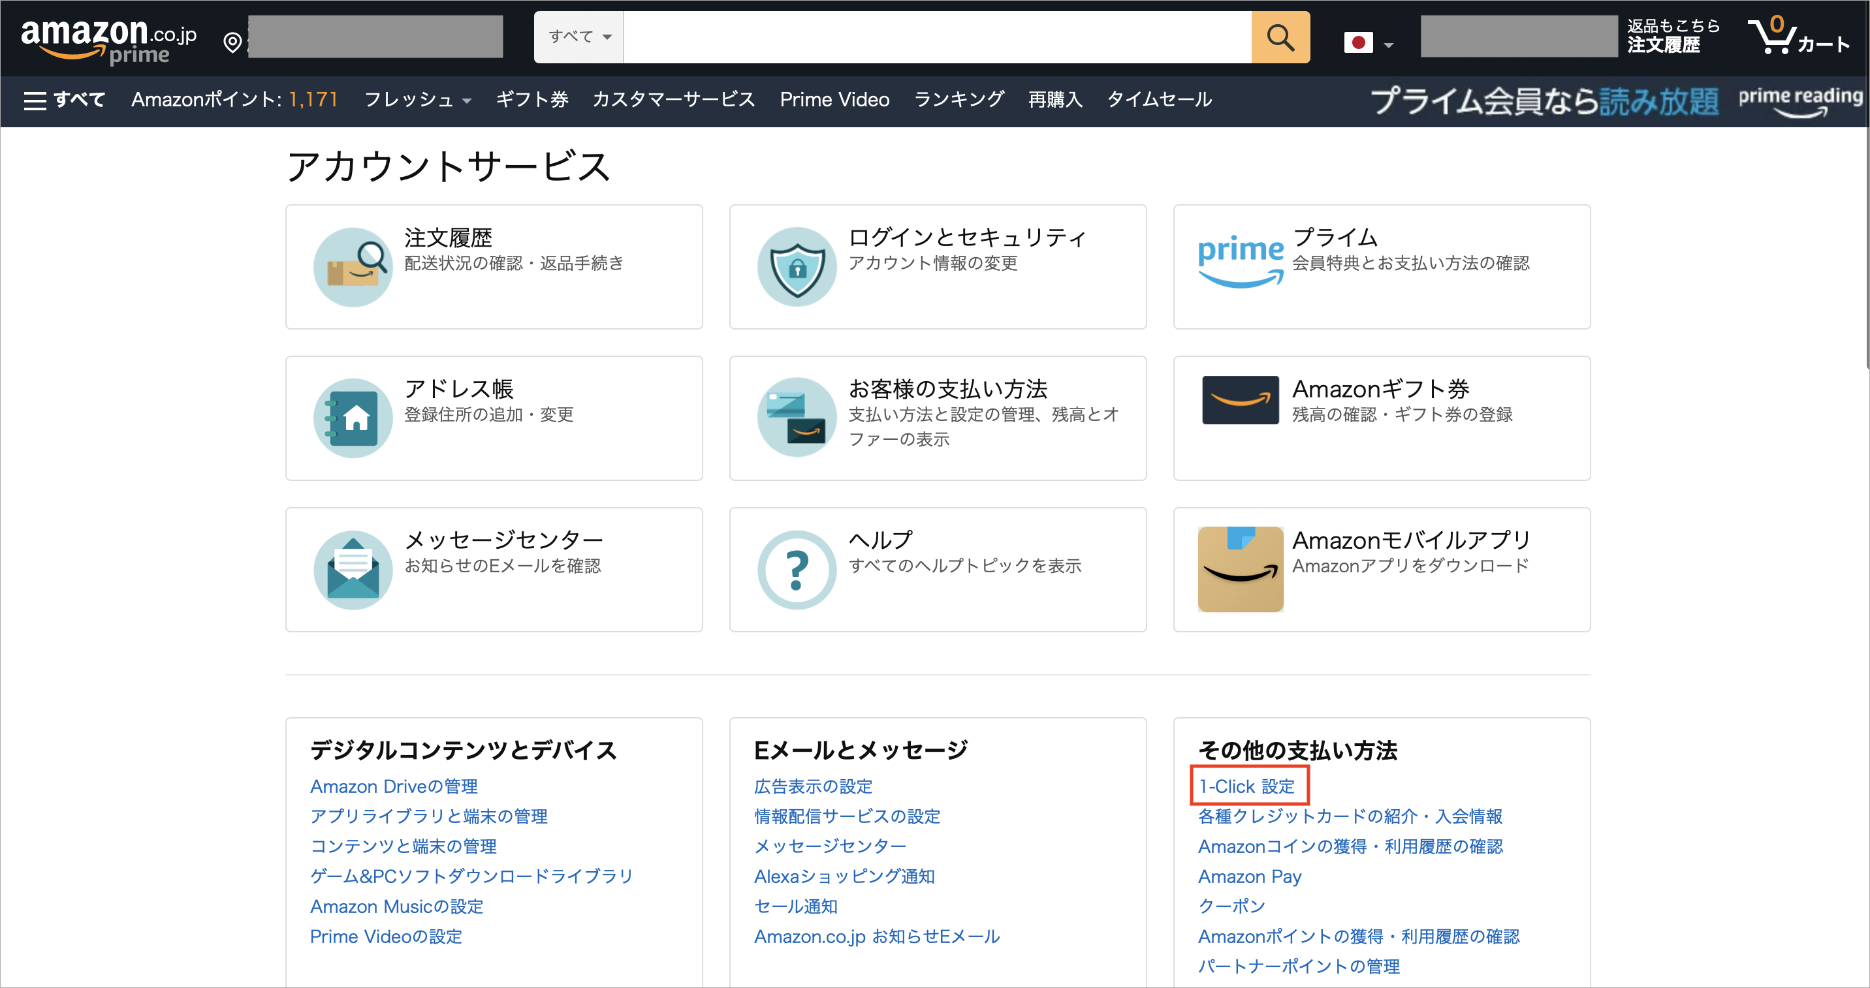Open the Amazonモバイルアプリ card title

[x=1412, y=540]
